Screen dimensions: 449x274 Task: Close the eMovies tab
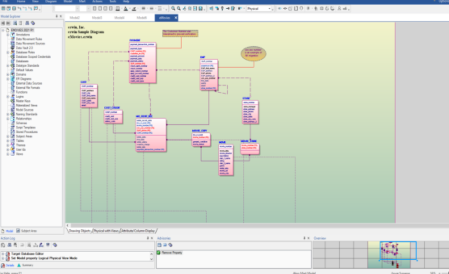tap(176, 18)
